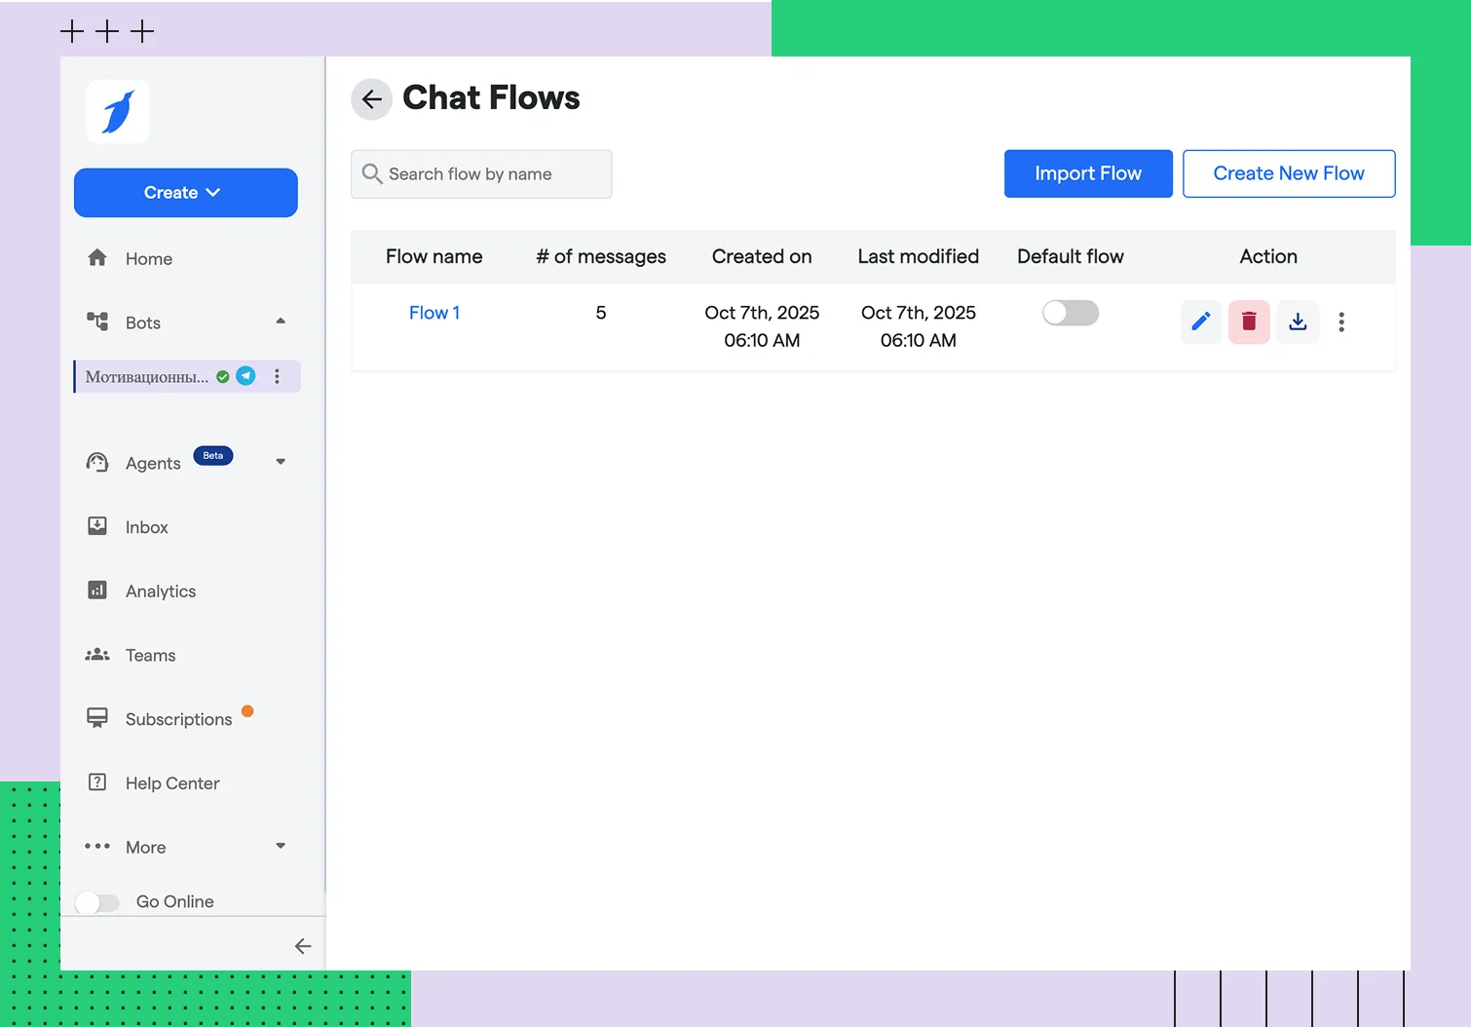Download Flow 1 with the export icon
The image size is (1471, 1027).
(1298, 322)
